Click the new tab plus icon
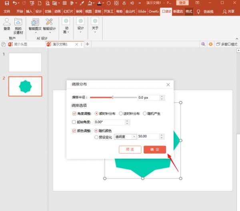 click(x=87, y=44)
